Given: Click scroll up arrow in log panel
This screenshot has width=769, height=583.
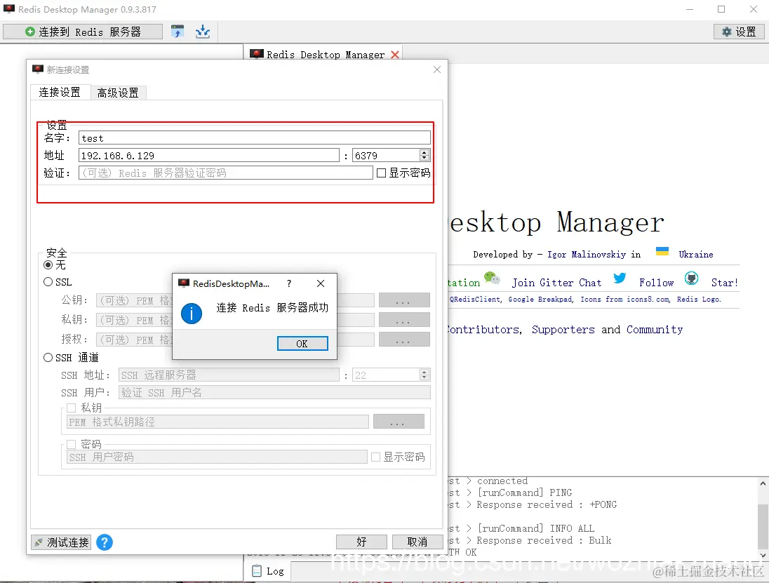Looking at the screenshot, I should [x=763, y=483].
